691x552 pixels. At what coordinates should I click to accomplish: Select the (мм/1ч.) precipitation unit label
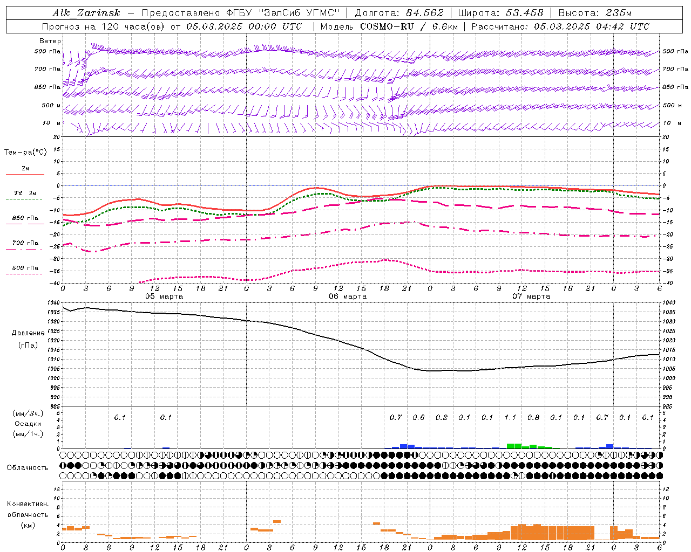[28, 434]
